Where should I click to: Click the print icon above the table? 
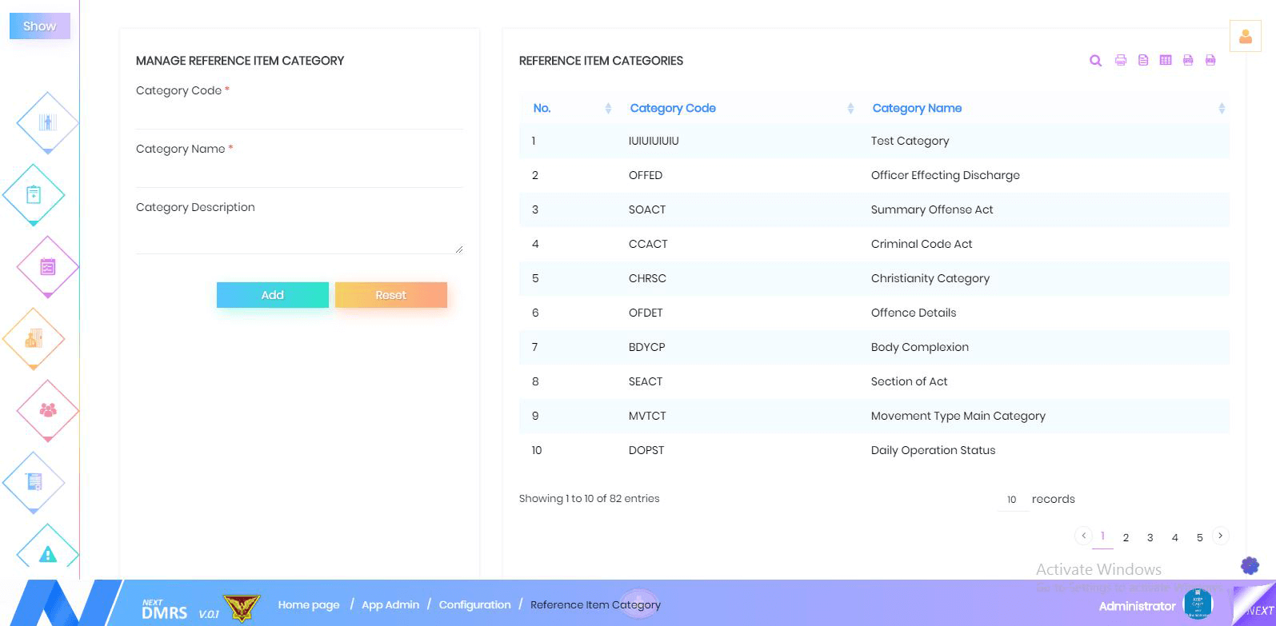coord(1121,61)
